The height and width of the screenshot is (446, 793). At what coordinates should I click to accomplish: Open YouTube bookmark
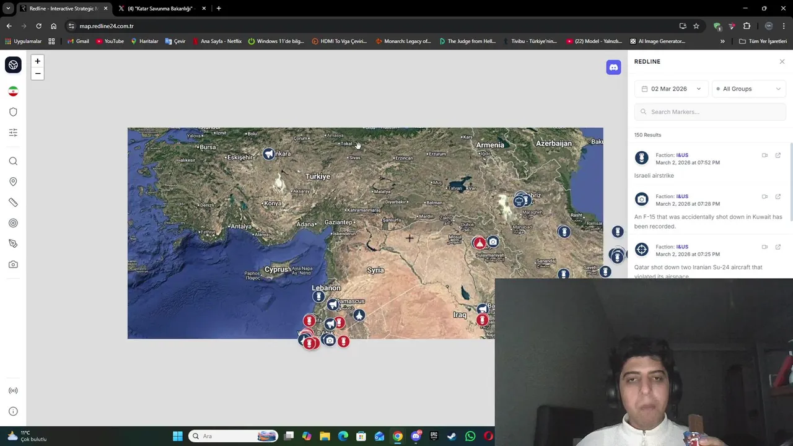[x=110, y=42]
